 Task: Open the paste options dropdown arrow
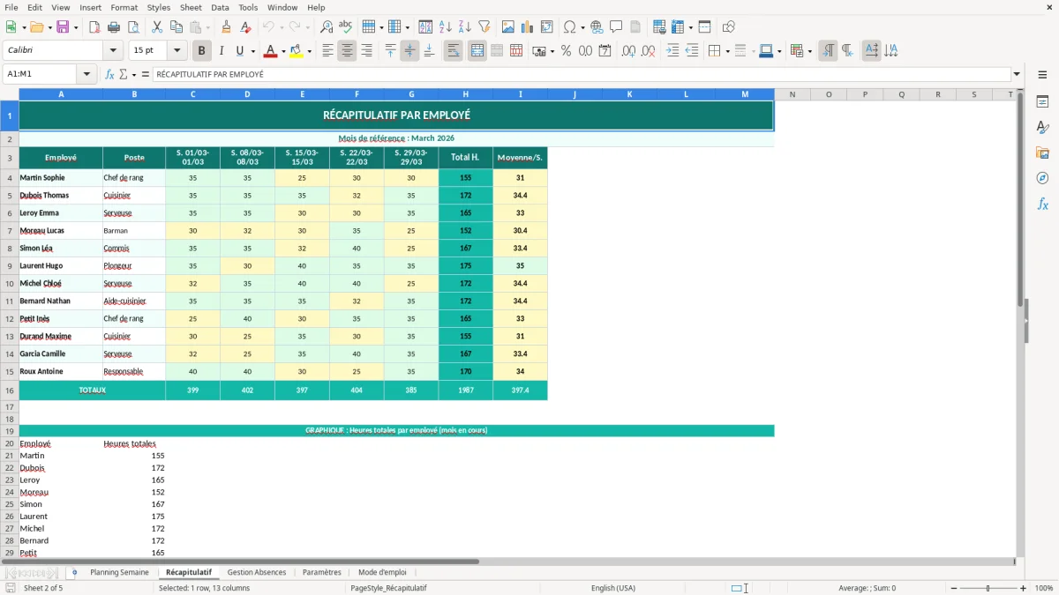tap(207, 27)
